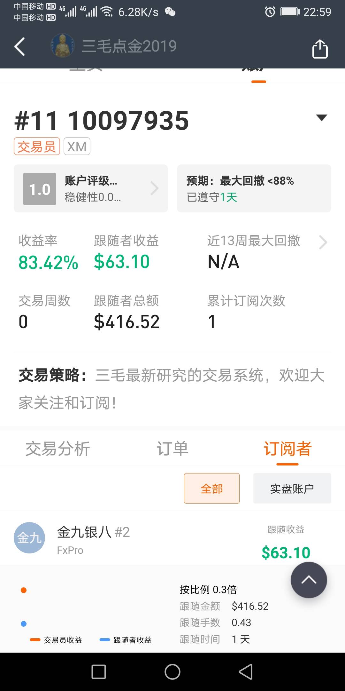Filter subscribers by 实盘账户
The width and height of the screenshot is (345, 691).
[x=292, y=488]
